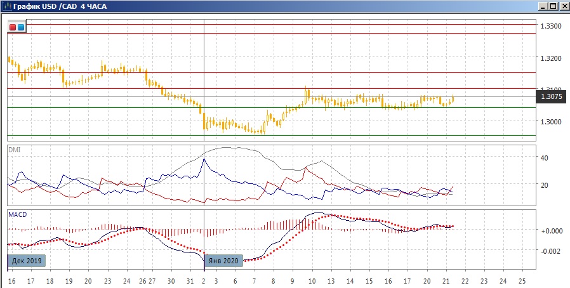Click the DMI scale value 40
Viewport: 570px width, 288px height.
click(x=545, y=158)
